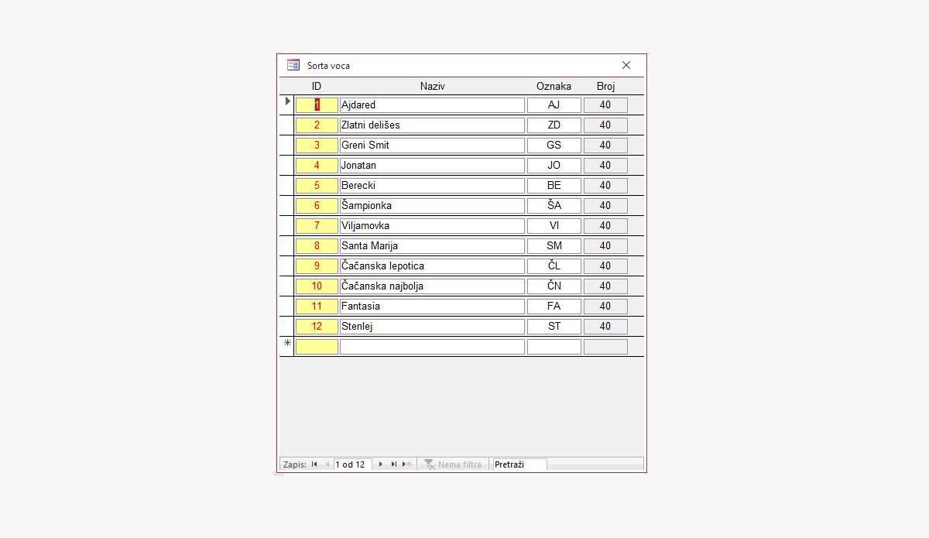Click the Nema filtra filter indicator
This screenshot has width=929, height=538.
tap(453, 464)
